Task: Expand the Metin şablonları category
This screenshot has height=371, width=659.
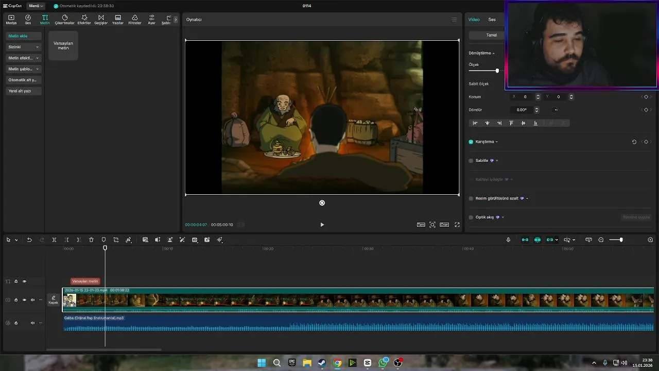Action: coord(24,69)
